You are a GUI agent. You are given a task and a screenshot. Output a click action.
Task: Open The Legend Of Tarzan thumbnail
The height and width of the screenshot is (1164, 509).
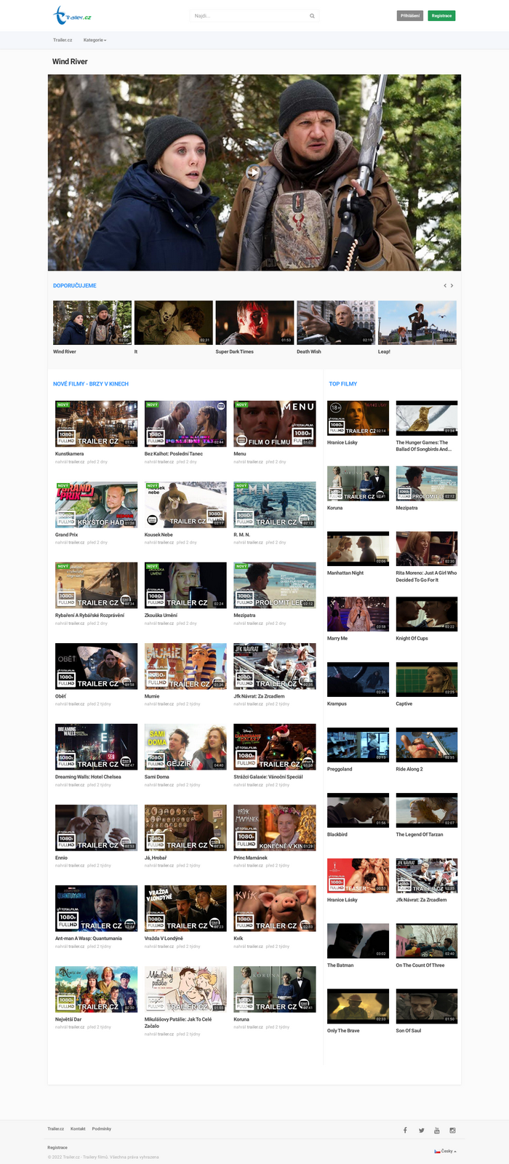pyautogui.click(x=427, y=810)
